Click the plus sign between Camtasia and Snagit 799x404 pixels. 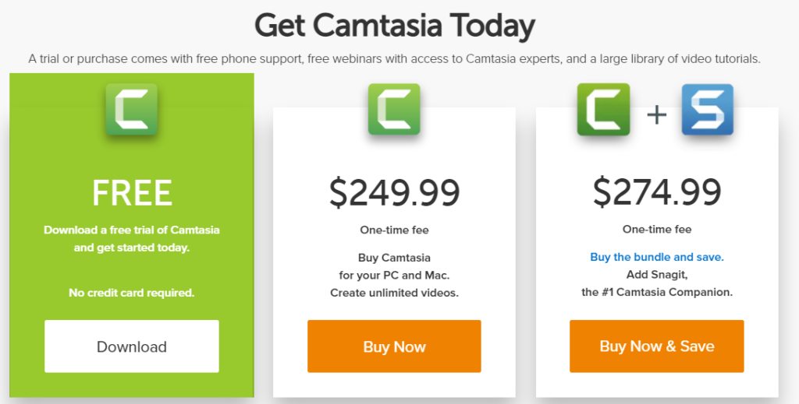pos(657,115)
